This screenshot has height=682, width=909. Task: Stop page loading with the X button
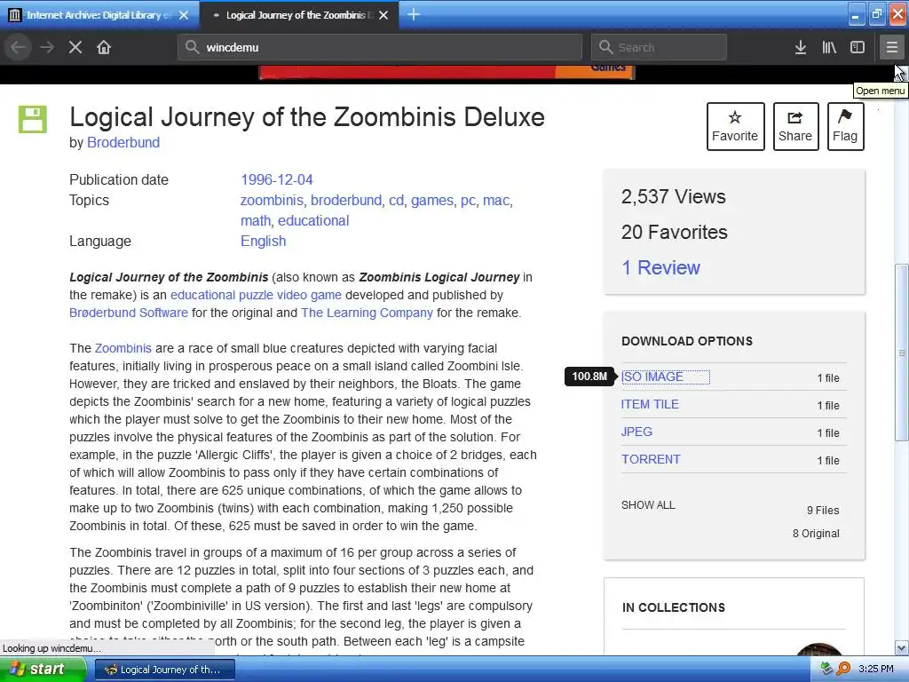click(75, 47)
